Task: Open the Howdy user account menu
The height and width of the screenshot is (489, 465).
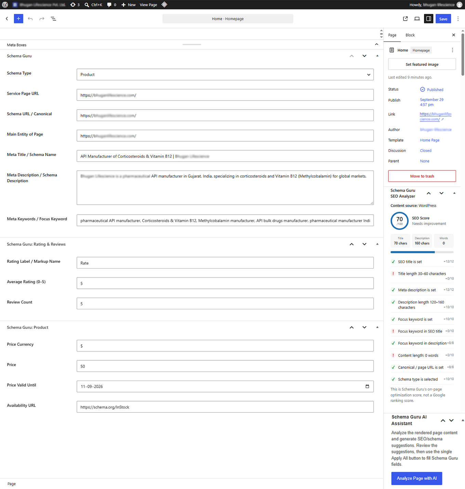Action: (x=436, y=5)
